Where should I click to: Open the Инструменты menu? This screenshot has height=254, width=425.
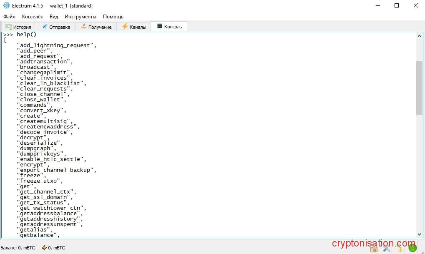[x=80, y=17]
